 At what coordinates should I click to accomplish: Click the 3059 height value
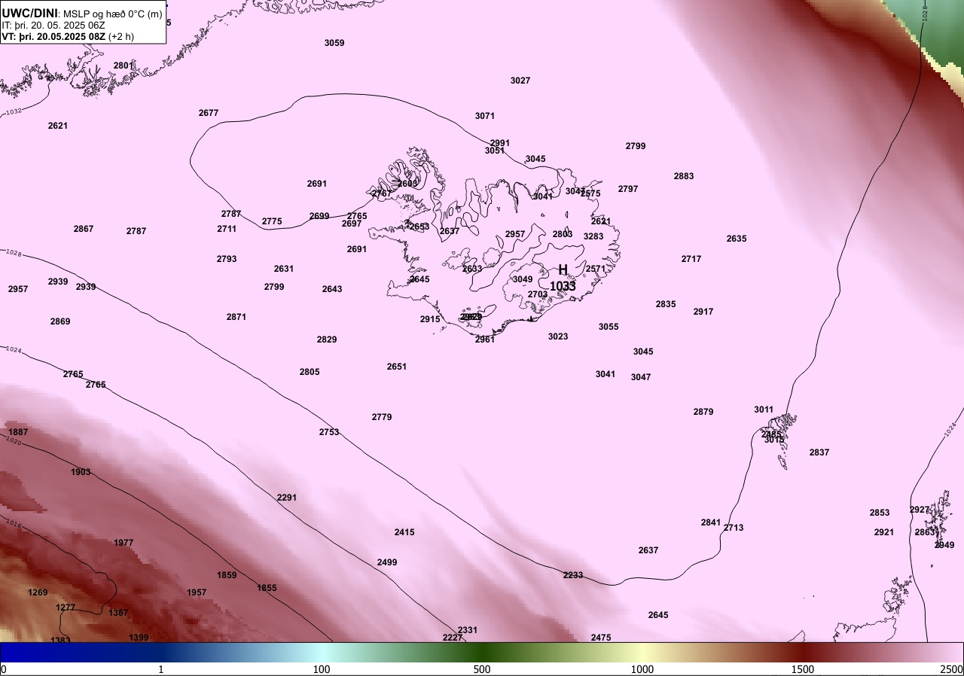pos(334,43)
